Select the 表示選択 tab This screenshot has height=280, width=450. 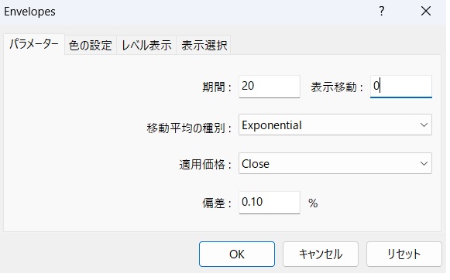pos(204,46)
